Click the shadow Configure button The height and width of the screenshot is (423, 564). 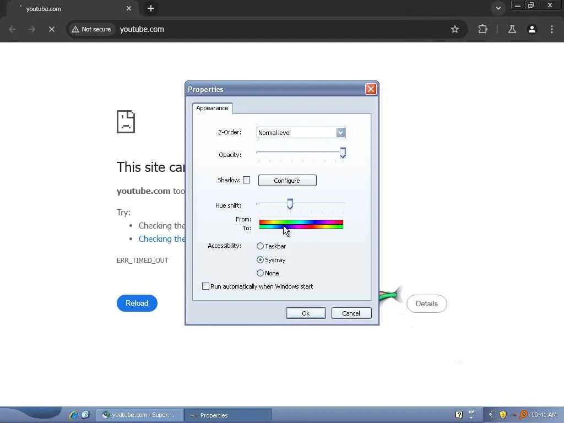point(287,181)
